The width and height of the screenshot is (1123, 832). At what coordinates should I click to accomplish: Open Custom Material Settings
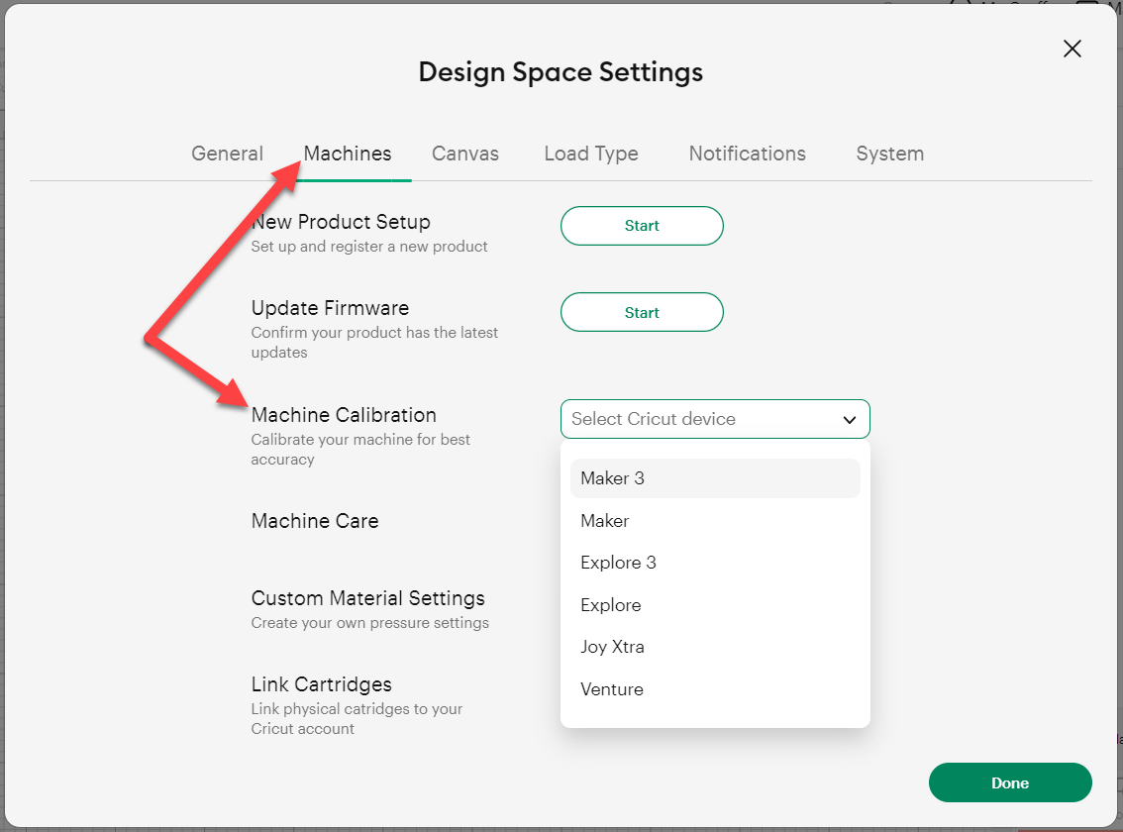click(x=367, y=598)
